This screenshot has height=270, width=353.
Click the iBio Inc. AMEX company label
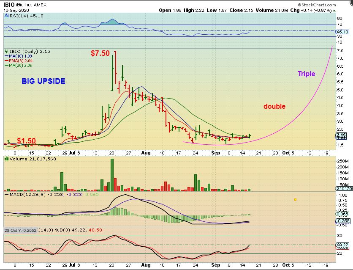pos(31,5)
